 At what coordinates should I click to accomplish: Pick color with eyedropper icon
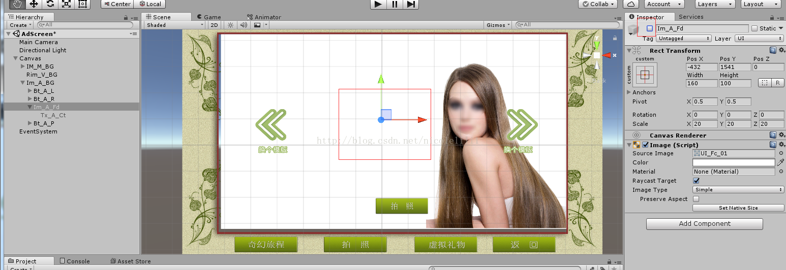781,162
